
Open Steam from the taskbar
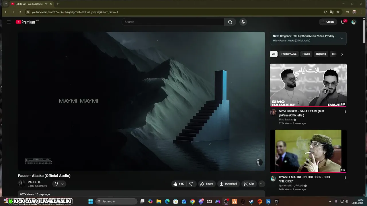[251, 201]
